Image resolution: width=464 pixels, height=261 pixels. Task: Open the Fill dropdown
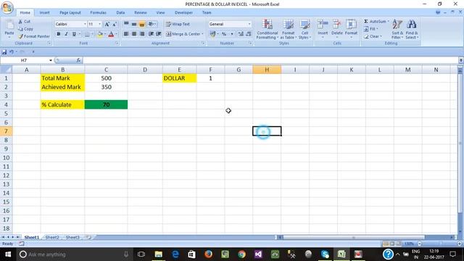click(370, 29)
